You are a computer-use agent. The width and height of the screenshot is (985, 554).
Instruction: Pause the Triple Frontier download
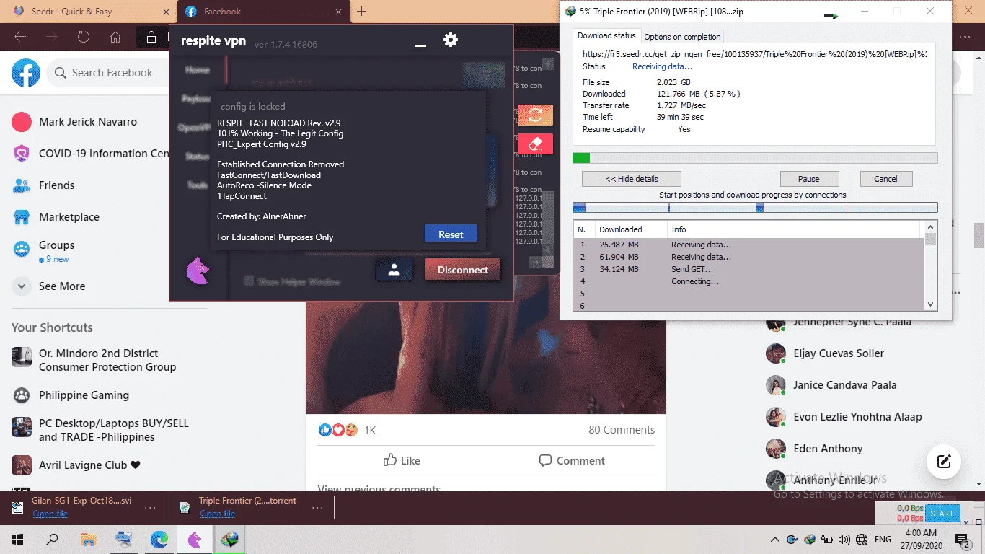coord(809,179)
